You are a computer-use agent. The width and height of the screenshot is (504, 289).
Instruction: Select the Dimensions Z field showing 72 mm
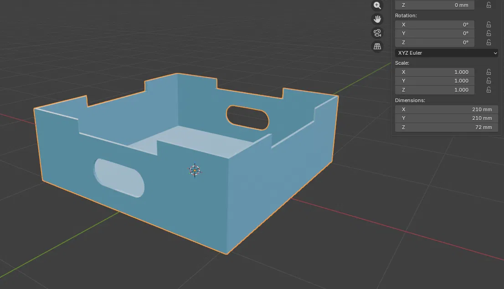click(x=447, y=127)
